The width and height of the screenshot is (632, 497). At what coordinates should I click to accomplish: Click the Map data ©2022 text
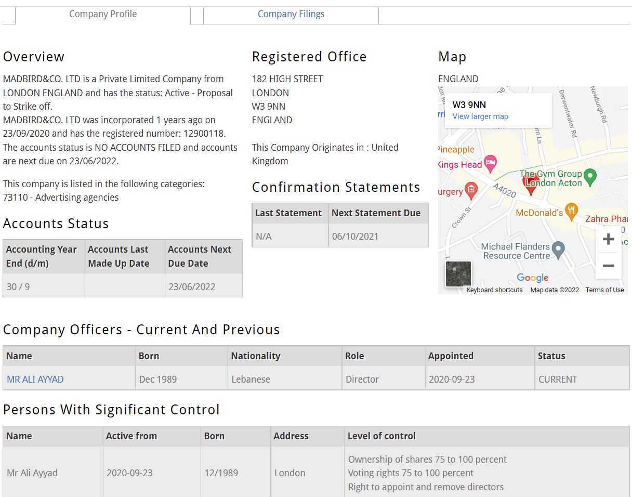(x=554, y=290)
